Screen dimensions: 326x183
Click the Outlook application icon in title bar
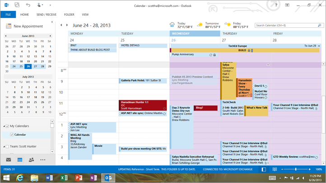pyautogui.click(x=6, y=5)
